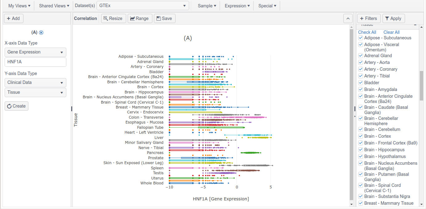Click the Add button
Image resolution: width=426 pixels, height=209 pixels.
pos(14,18)
